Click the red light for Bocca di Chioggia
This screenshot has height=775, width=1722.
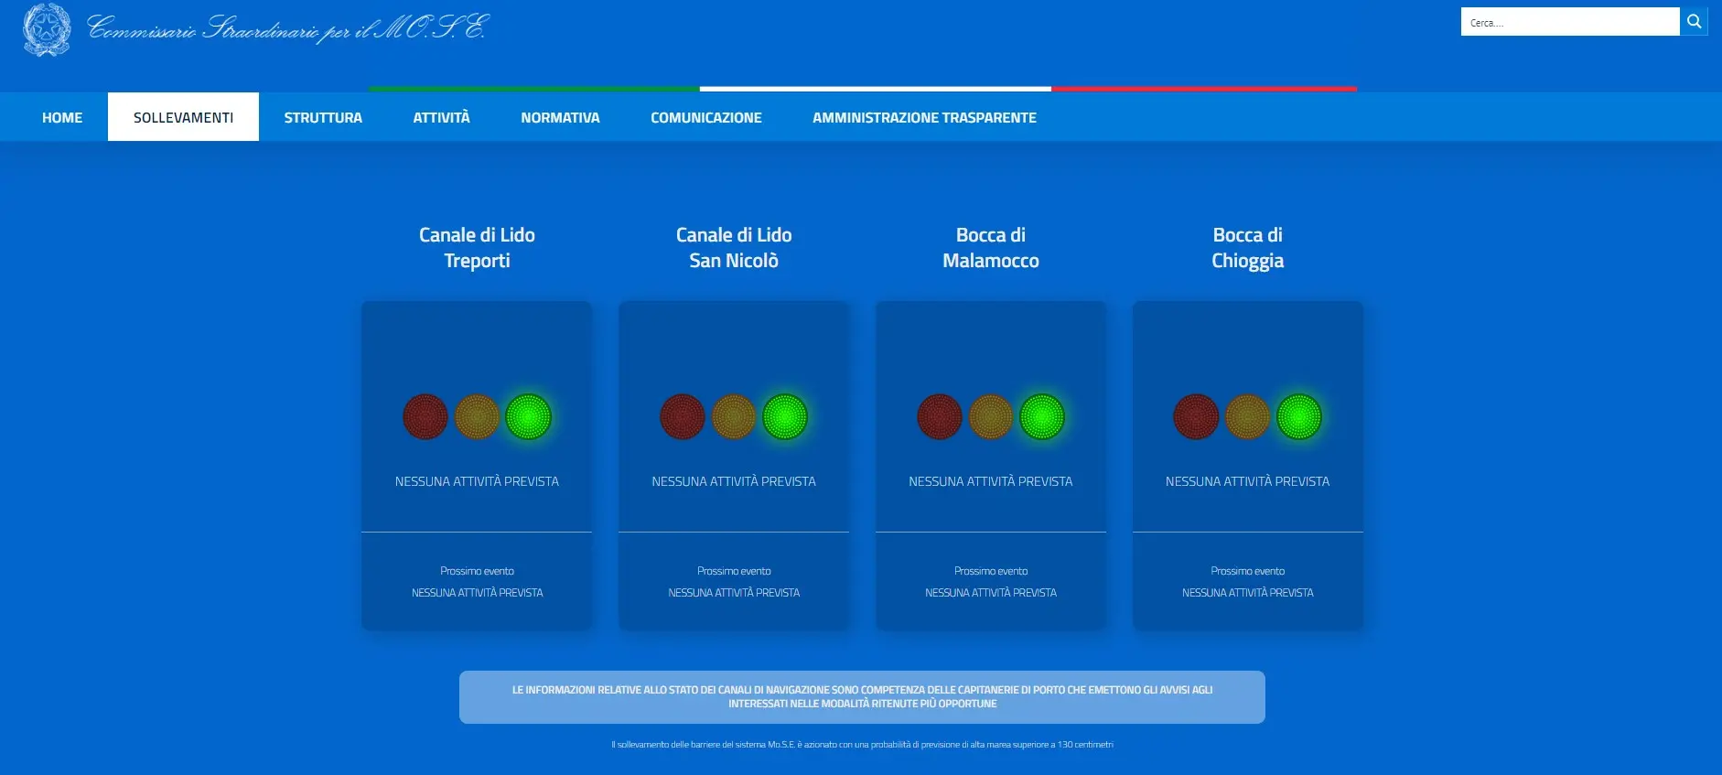coord(1196,417)
